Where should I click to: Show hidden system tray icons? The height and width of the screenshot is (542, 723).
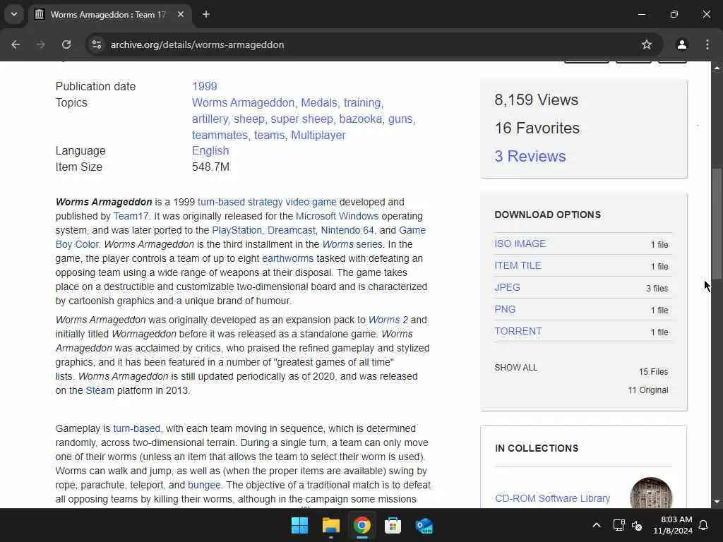596,525
